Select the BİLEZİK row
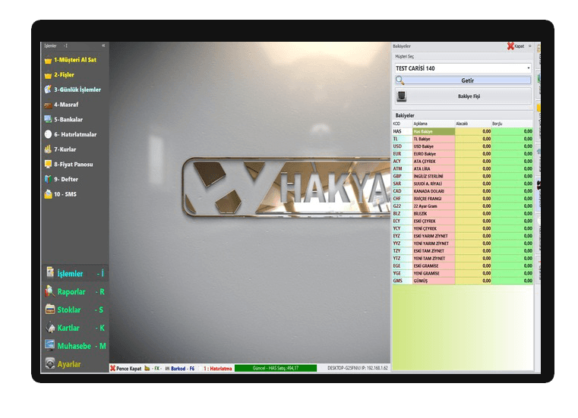The height and width of the screenshot is (418, 578). click(x=463, y=213)
